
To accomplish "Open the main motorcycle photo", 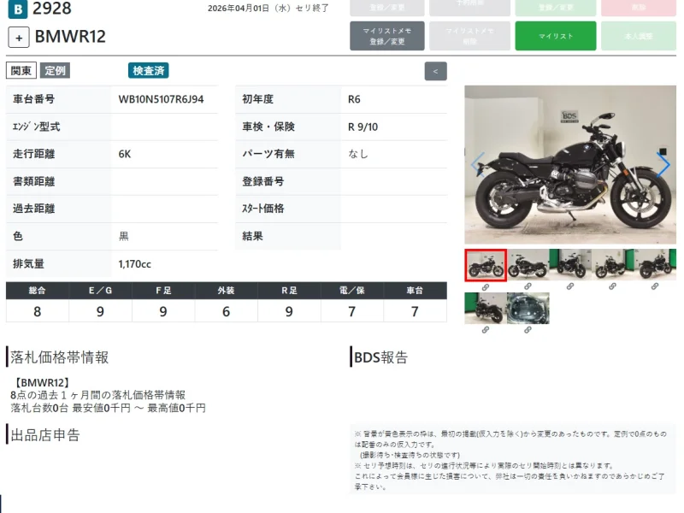I will pos(570,164).
